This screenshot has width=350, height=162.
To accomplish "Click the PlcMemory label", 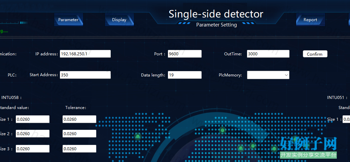I will point(230,75).
